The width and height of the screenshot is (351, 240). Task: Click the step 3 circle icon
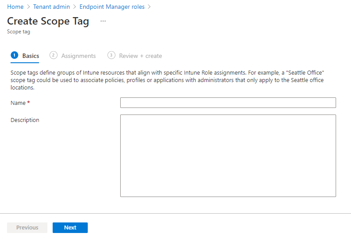click(x=111, y=55)
